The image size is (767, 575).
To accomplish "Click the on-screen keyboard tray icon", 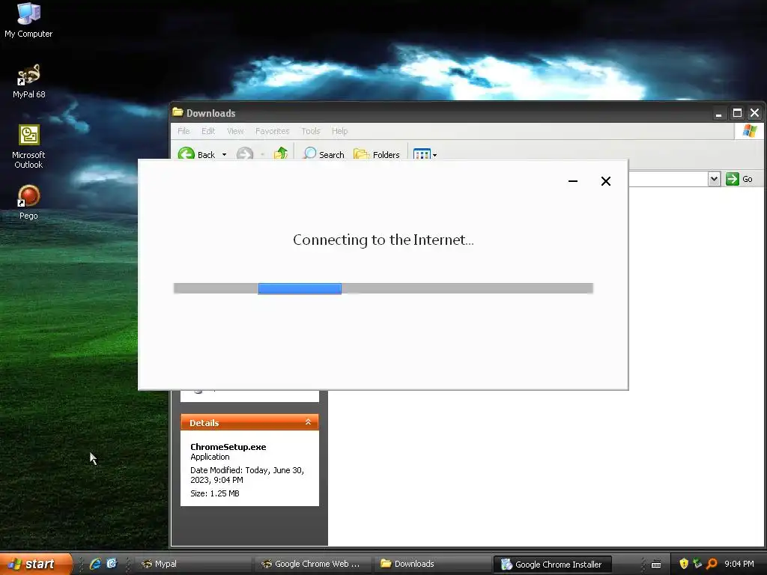I will 656,565.
